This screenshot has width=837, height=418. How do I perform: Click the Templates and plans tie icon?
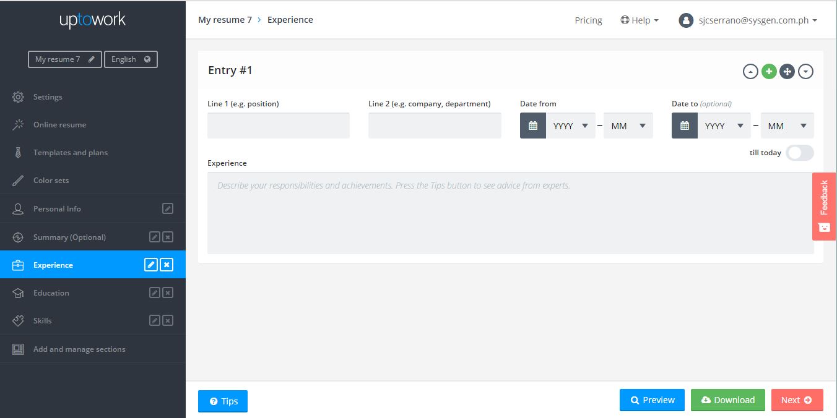(x=18, y=153)
